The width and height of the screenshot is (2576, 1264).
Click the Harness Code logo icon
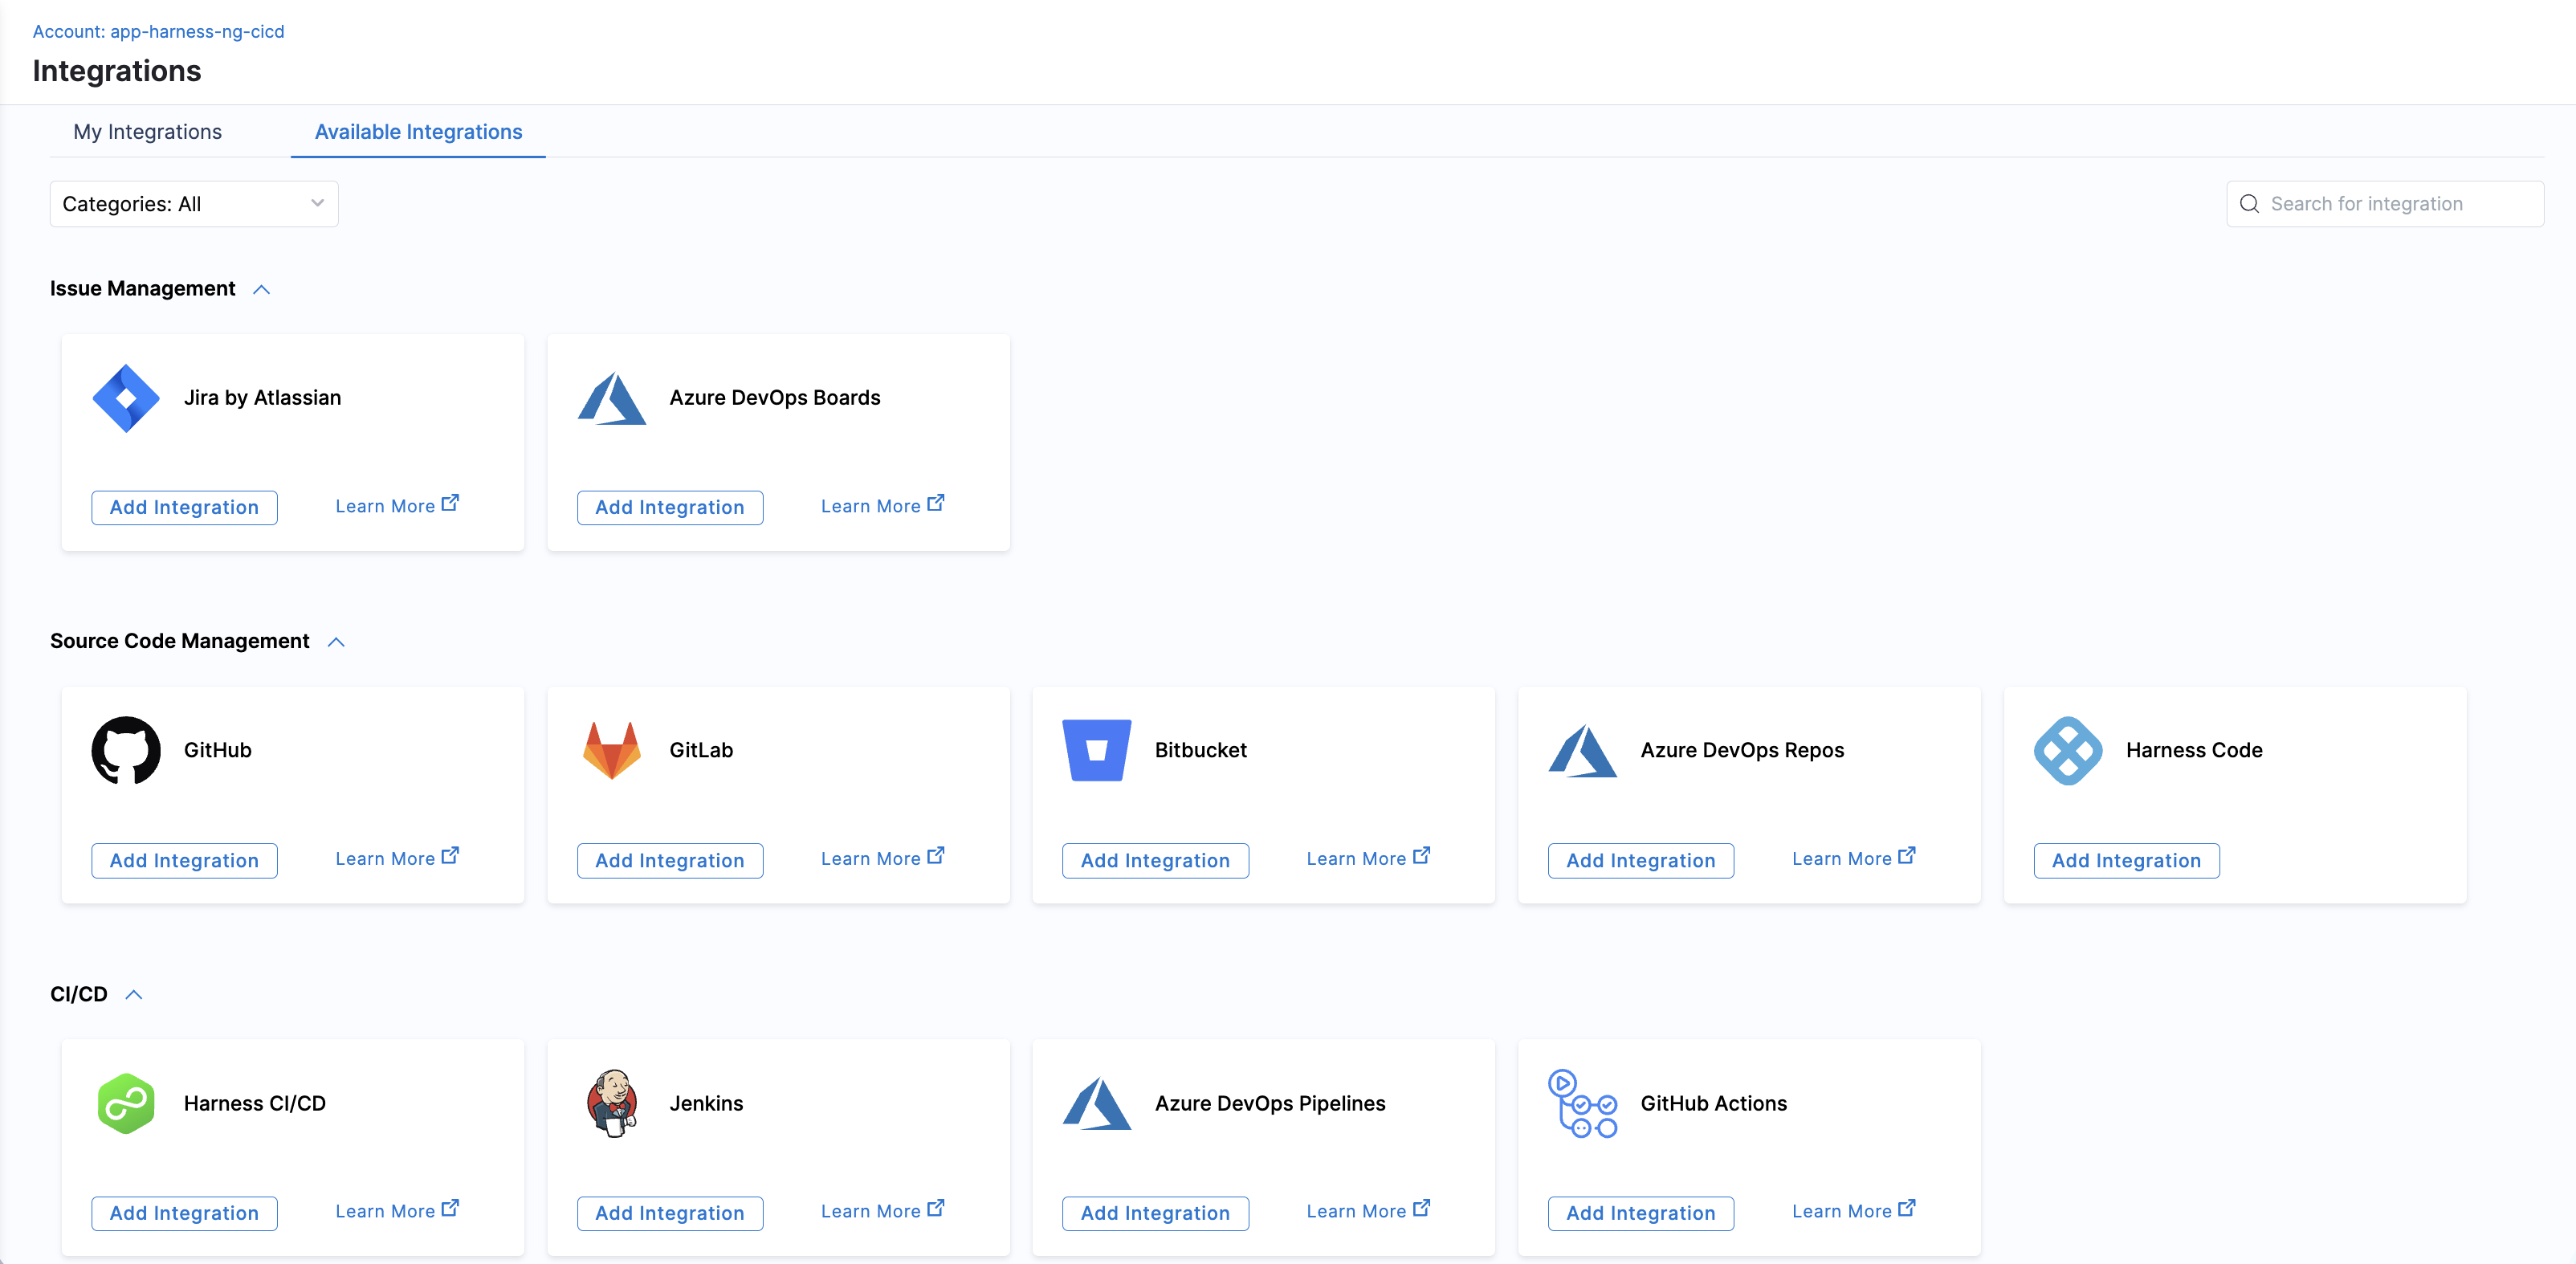click(x=2068, y=750)
